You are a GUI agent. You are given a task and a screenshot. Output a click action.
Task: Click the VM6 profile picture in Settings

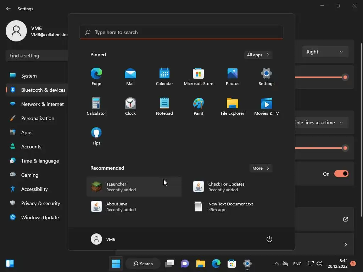[16, 31]
